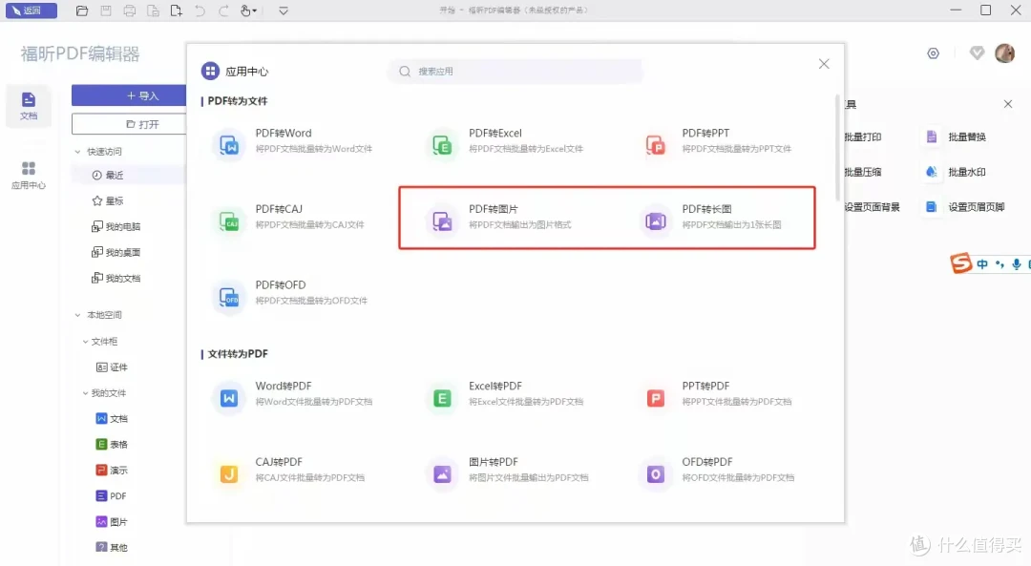Switch to the 应用中心 sidebar tab
1031x566 pixels.
(x=29, y=176)
